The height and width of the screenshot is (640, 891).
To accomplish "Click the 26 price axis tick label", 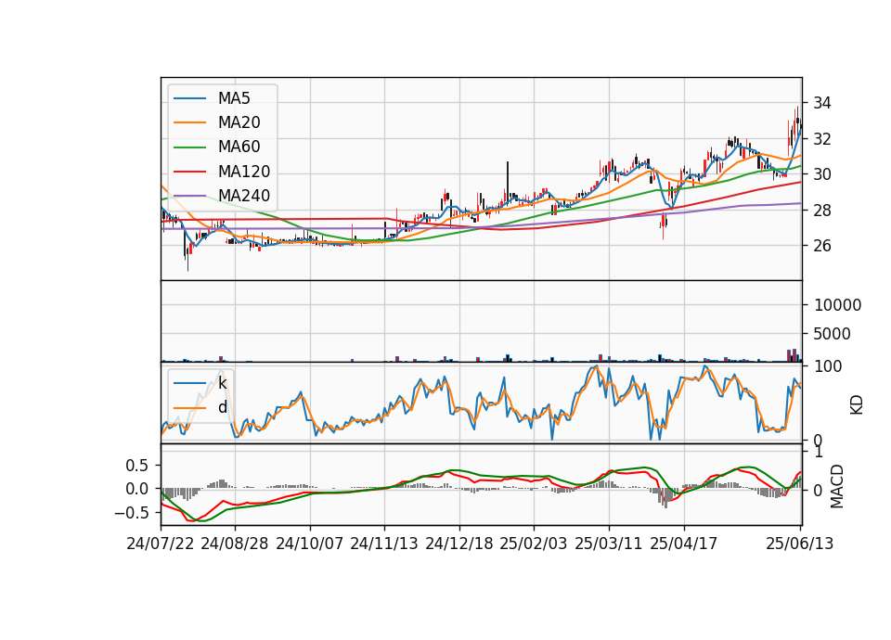I will tap(821, 246).
